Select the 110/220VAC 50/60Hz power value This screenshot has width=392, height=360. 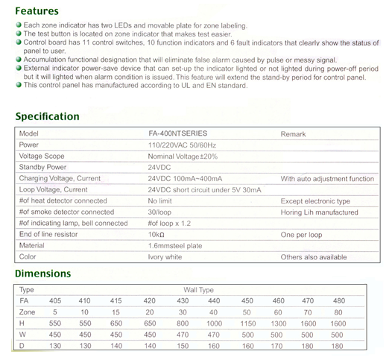coord(182,145)
